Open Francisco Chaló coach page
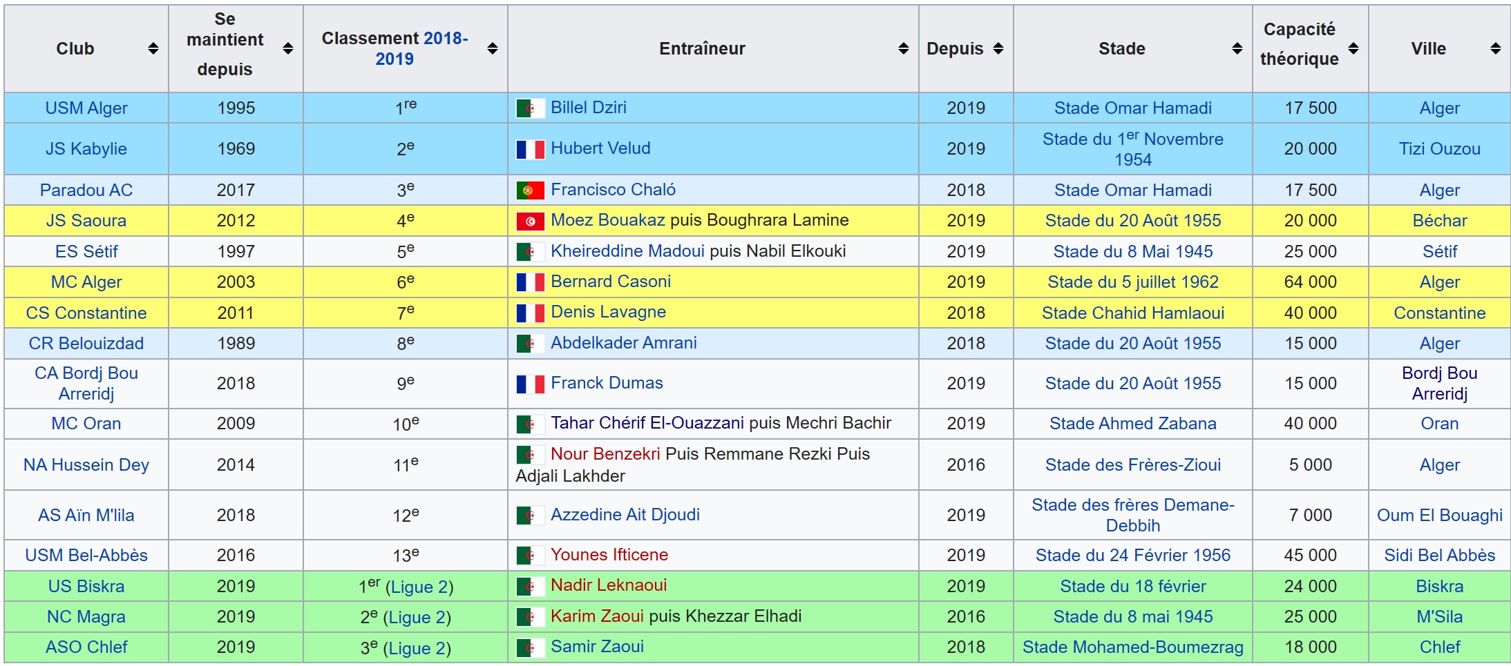This screenshot has width=1511, height=666. [x=613, y=190]
